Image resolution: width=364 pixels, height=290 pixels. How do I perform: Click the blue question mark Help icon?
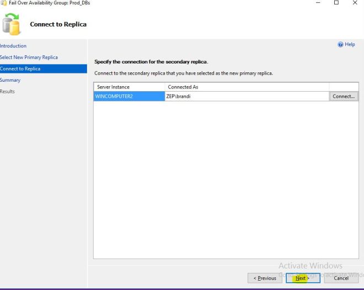point(340,45)
